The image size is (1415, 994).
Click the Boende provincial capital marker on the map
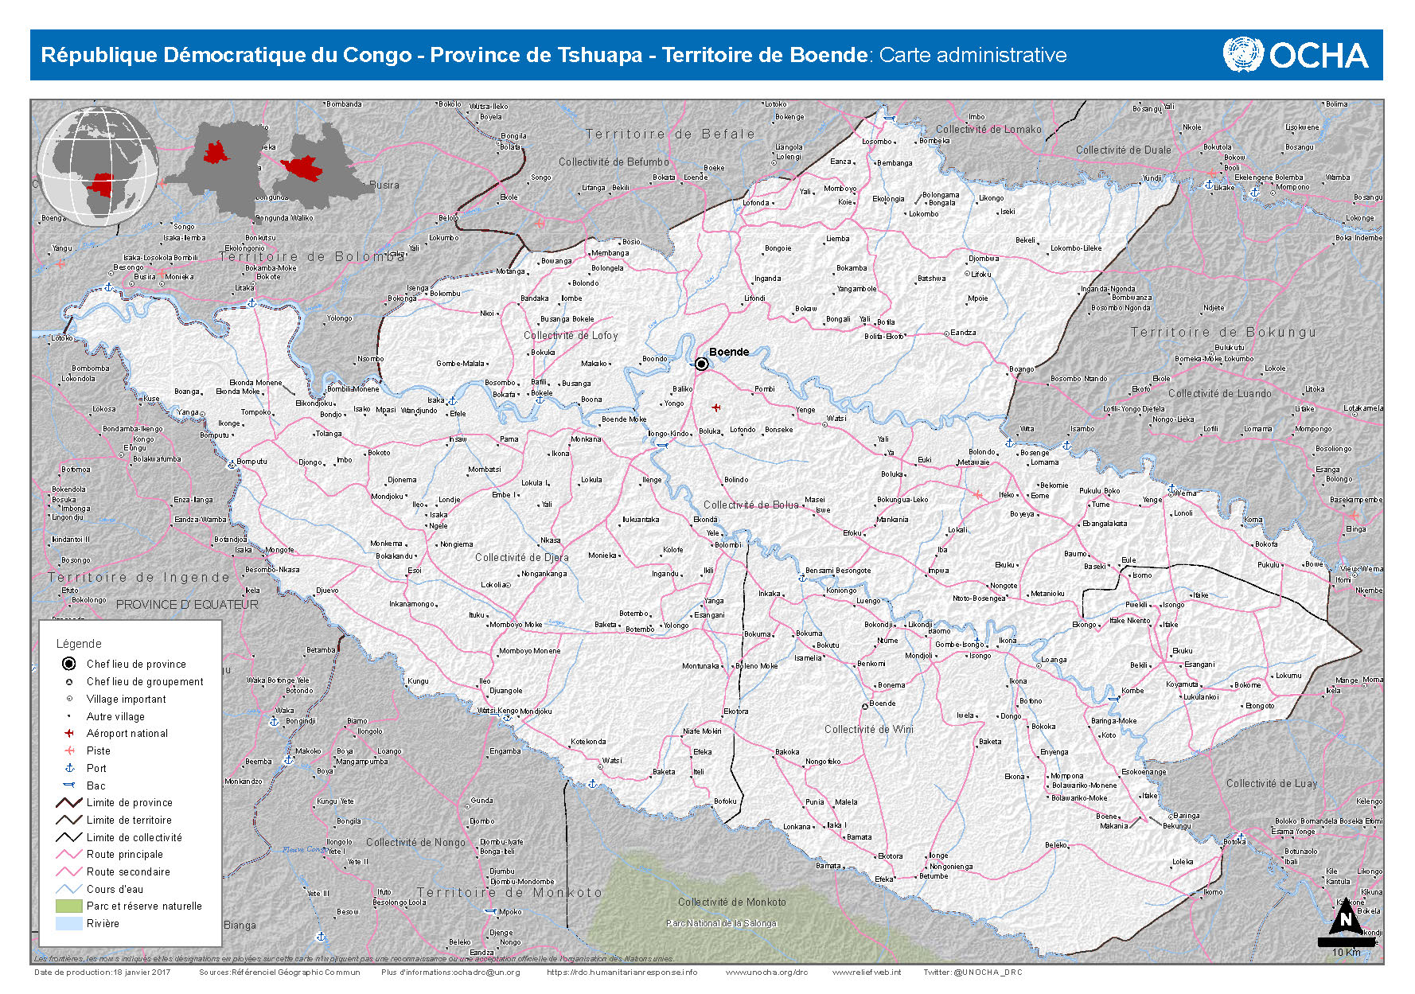click(x=701, y=364)
